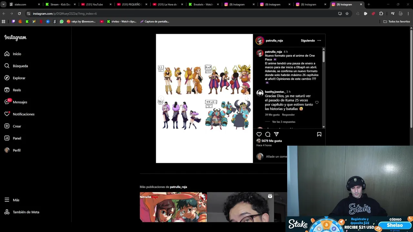The height and width of the screenshot is (232, 413).
Task: Like bashy.joestar's comment heart
Action: click(317, 102)
